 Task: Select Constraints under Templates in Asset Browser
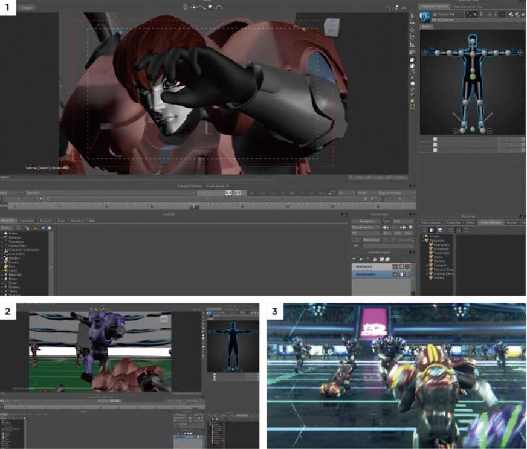[x=442, y=253]
